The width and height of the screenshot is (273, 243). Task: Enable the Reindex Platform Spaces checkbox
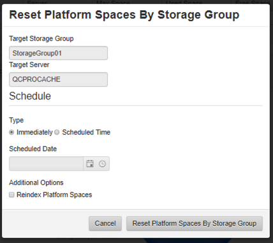[x=11, y=195]
